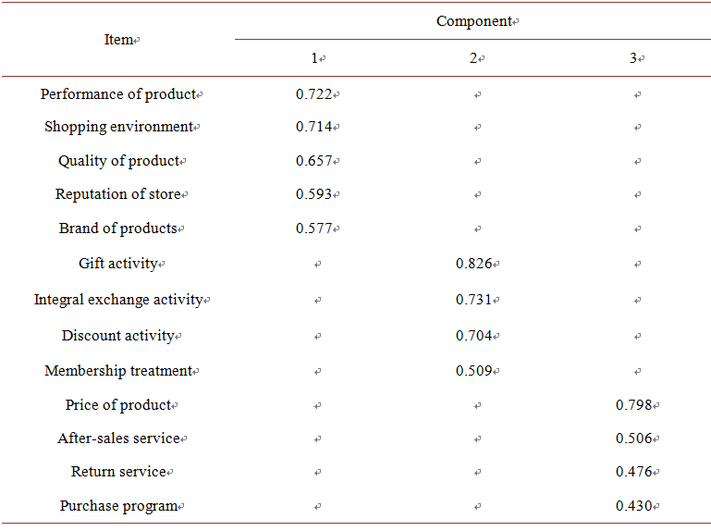Screen dimensions: 711x531
Task: Select the 'Quality of product' label
Action: point(118,161)
